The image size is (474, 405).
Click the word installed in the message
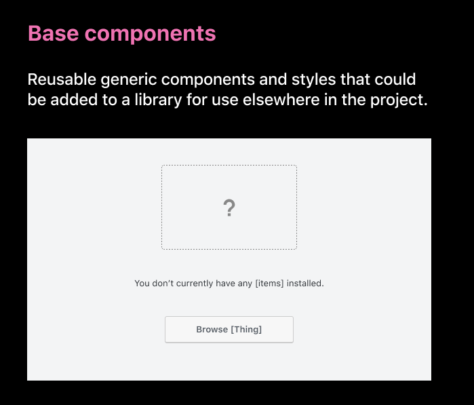coord(305,284)
